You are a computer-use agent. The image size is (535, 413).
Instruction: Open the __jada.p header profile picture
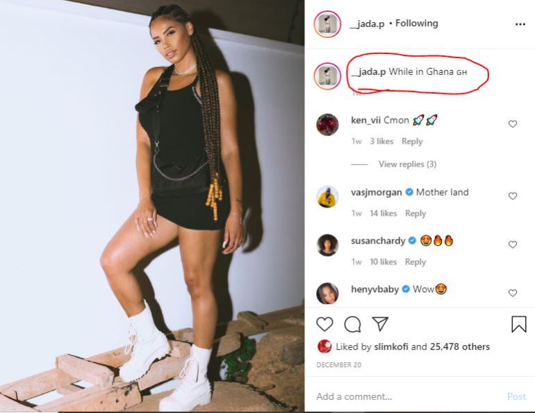pyautogui.click(x=327, y=24)
